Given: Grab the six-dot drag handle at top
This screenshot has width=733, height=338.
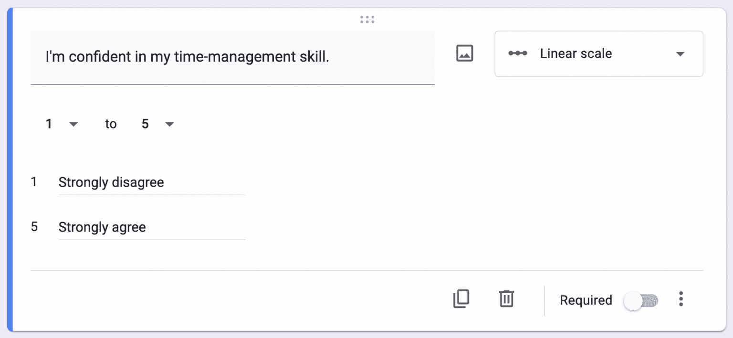Looking at the screenshot, I should click(367, 20).
